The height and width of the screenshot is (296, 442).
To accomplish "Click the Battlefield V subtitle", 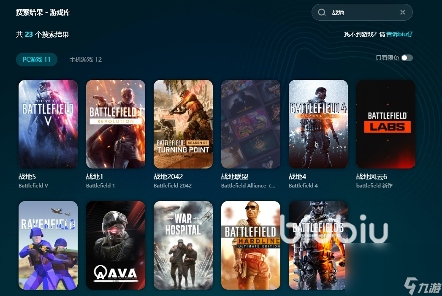I will [33, 185].
